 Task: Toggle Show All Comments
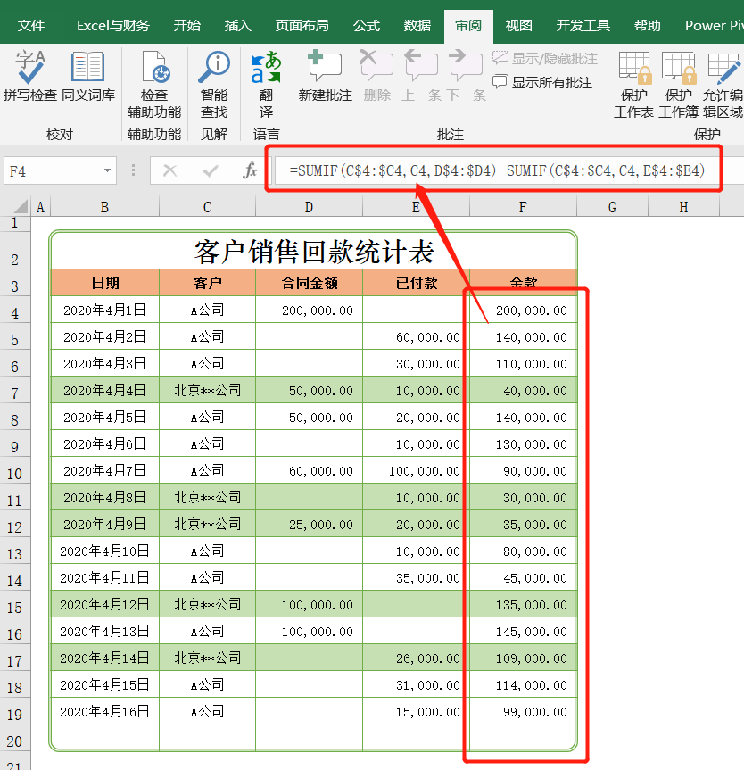pos(542,82)
